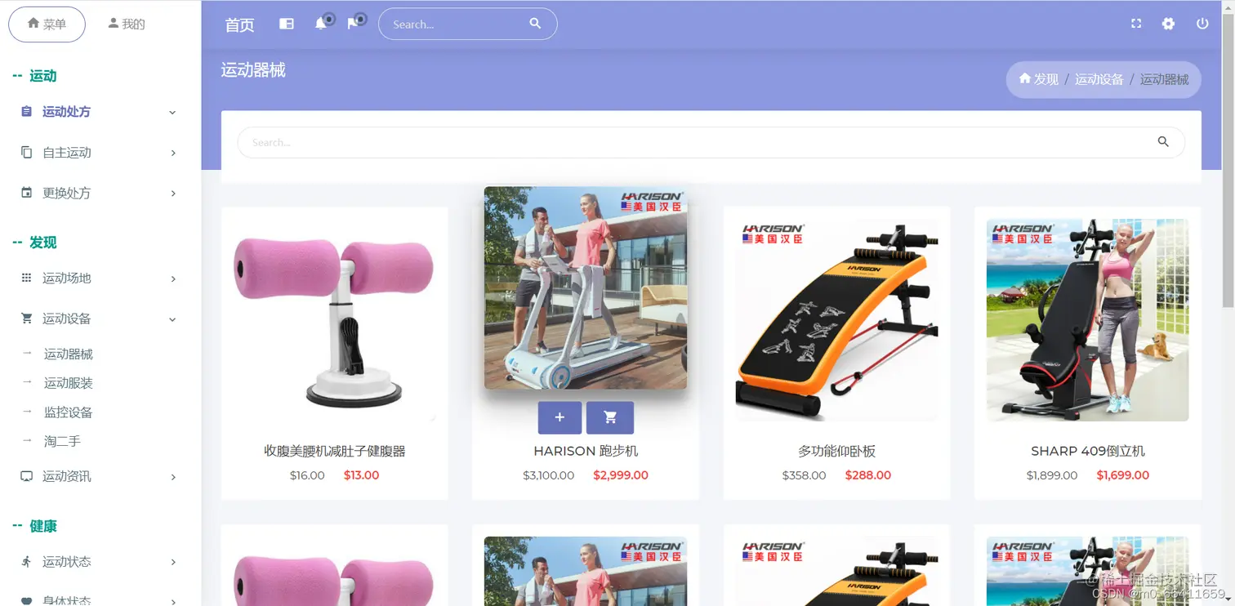Open the orange sit-up bench thumbnail
This screenshot has width=1235, height=606.
point(836,320)
